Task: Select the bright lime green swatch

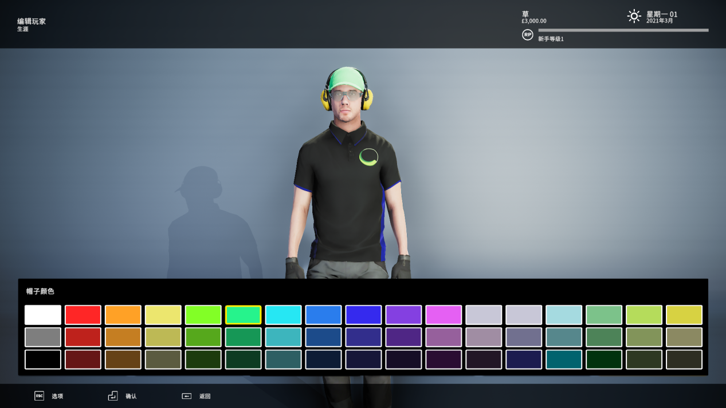Action: (203, 315)
